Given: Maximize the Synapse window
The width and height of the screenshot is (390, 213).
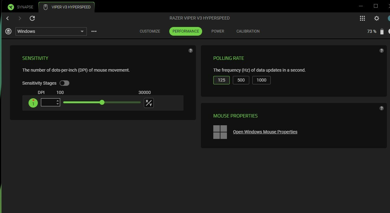Looking at the screenshot, I should (376, 6).
